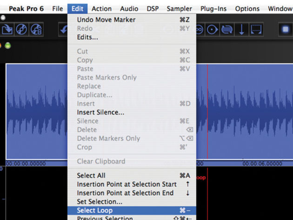Select Cut in Edit menu
This screenshot has height=220, width=293.
coord(132,51)
